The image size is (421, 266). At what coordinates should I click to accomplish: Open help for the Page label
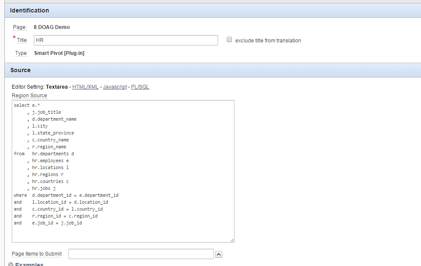tap(19, 27)
